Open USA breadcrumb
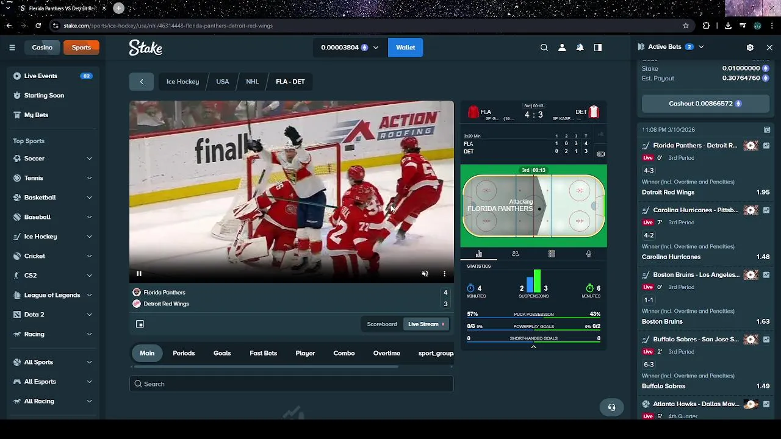Viewport: 781px width, 439px height. 223,82
